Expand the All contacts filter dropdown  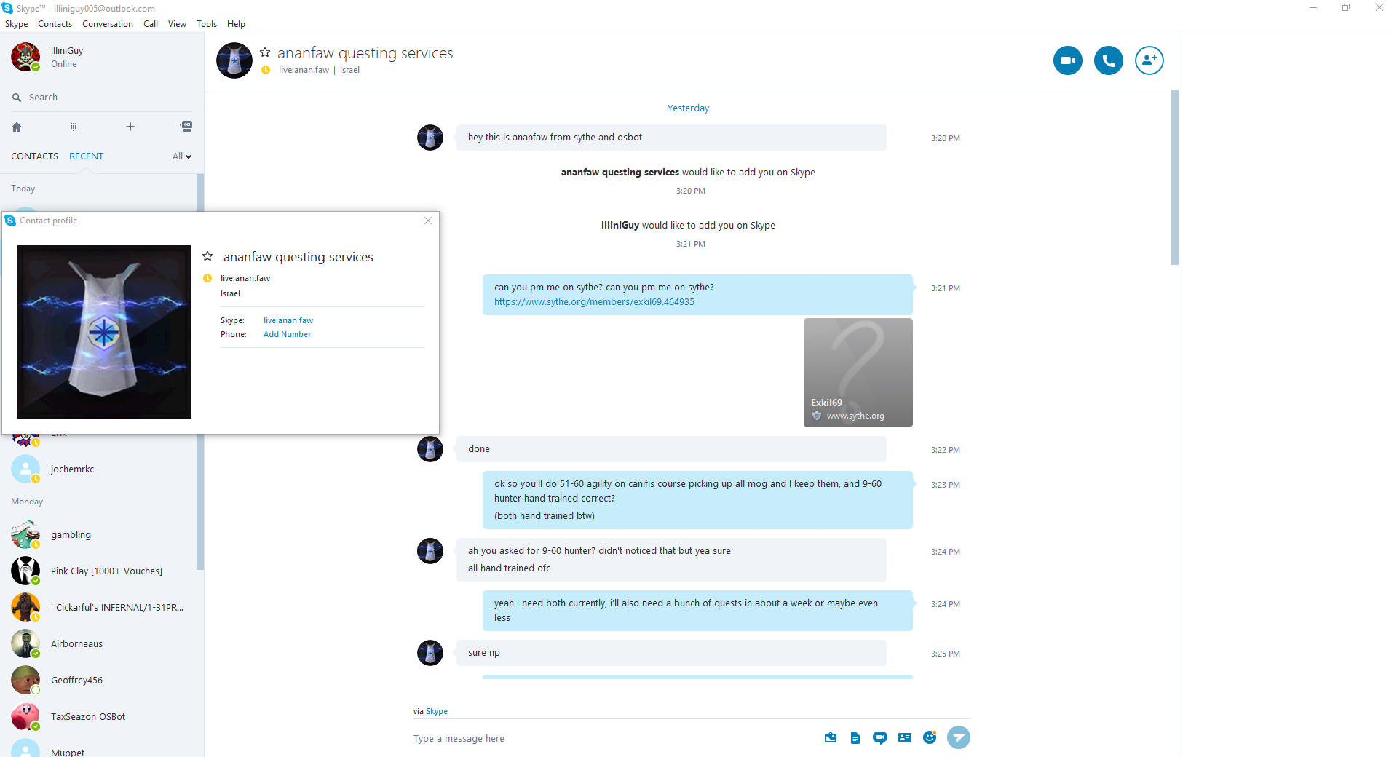click(182, 156)
